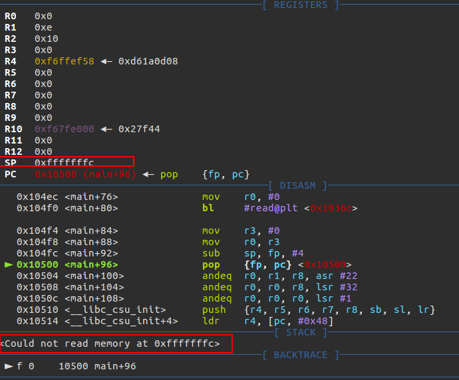Select address 0x10508 <main+104>
Screen dimensions: 459x380
[x=71, y=287]
